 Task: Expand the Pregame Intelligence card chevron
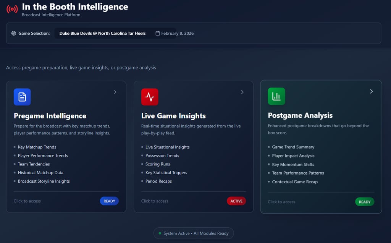click(115, 92)
